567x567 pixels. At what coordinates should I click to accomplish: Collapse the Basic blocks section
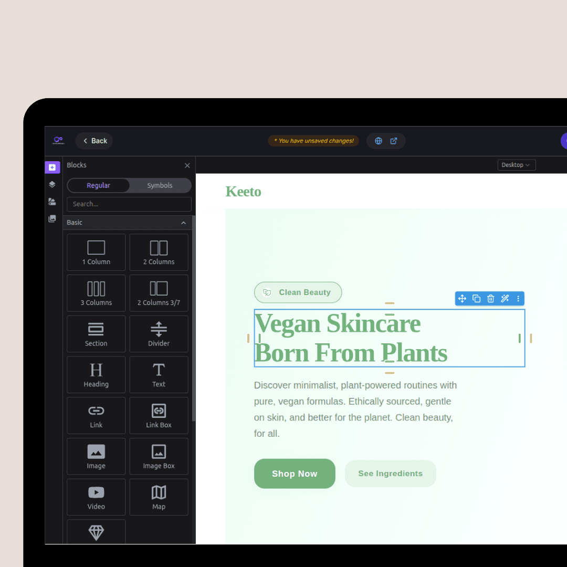click(183, 223)
